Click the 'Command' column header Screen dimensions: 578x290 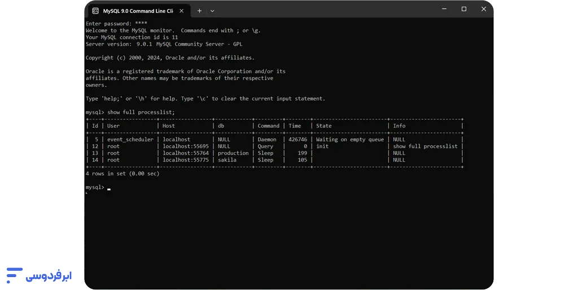268,126
